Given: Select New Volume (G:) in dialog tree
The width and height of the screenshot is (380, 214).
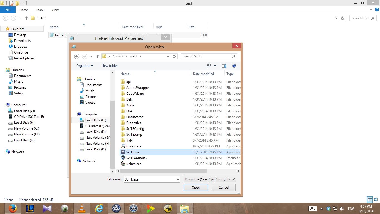Looking at the screenshot, I should pos(95,138).
